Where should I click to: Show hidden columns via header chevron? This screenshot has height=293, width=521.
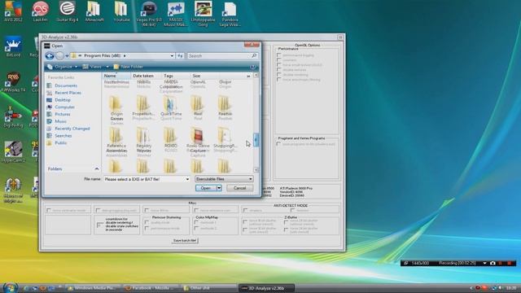(248, 76)
